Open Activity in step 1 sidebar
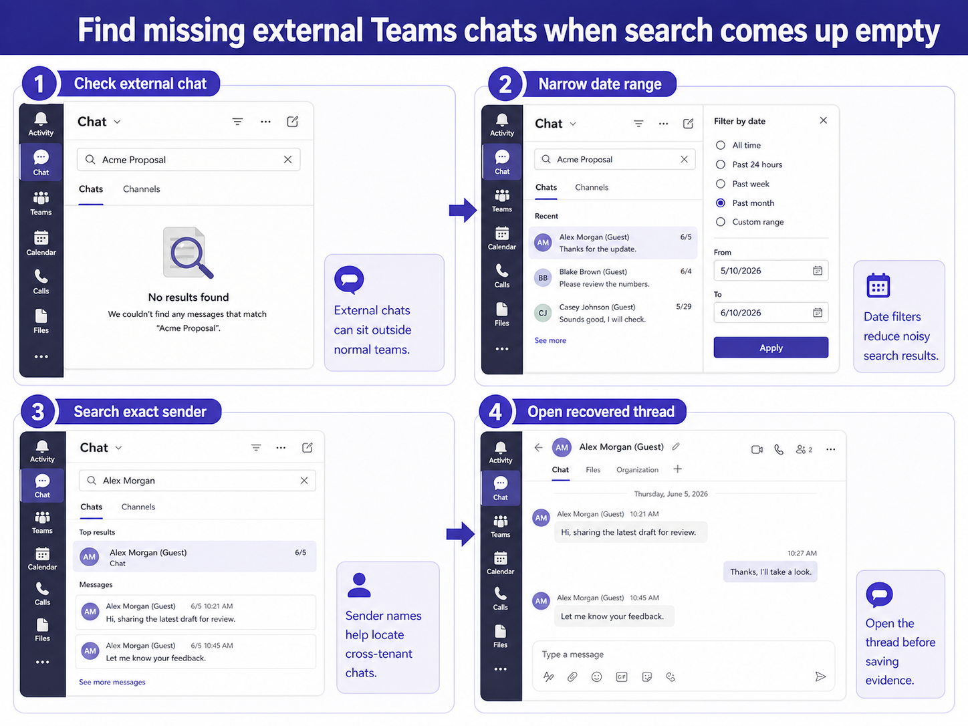Viewport: 968px width, 726px height. (x=41, y=124)
